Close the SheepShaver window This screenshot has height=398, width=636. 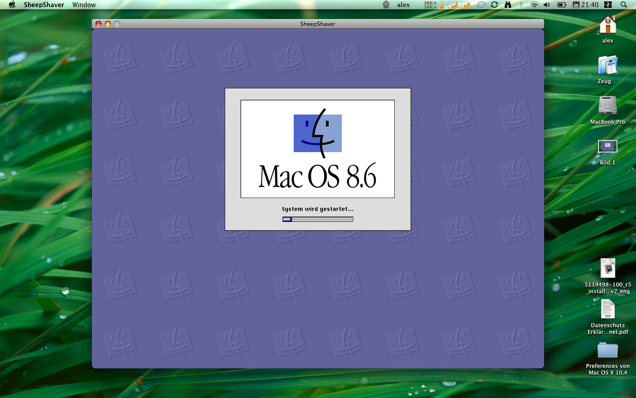pos(98,24)
